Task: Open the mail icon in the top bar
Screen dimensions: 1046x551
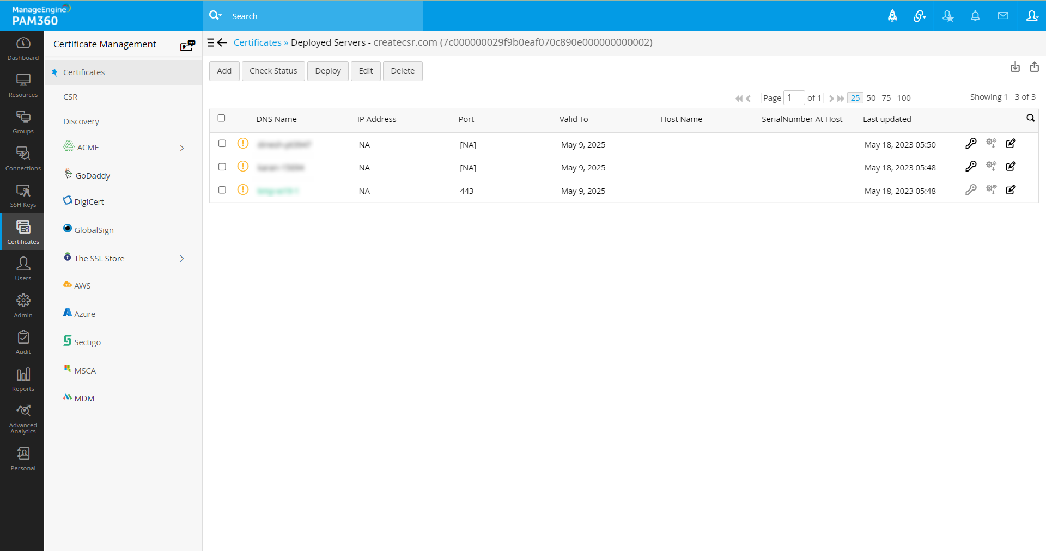Action: point(1003,16)
